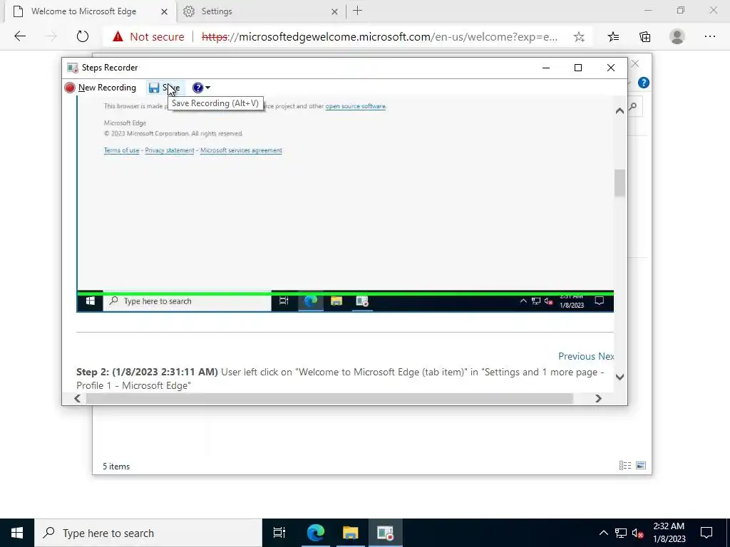Click the network tray icon
Image resolution: width=730 pixels, height=547 pixels.
click(621, 533)
